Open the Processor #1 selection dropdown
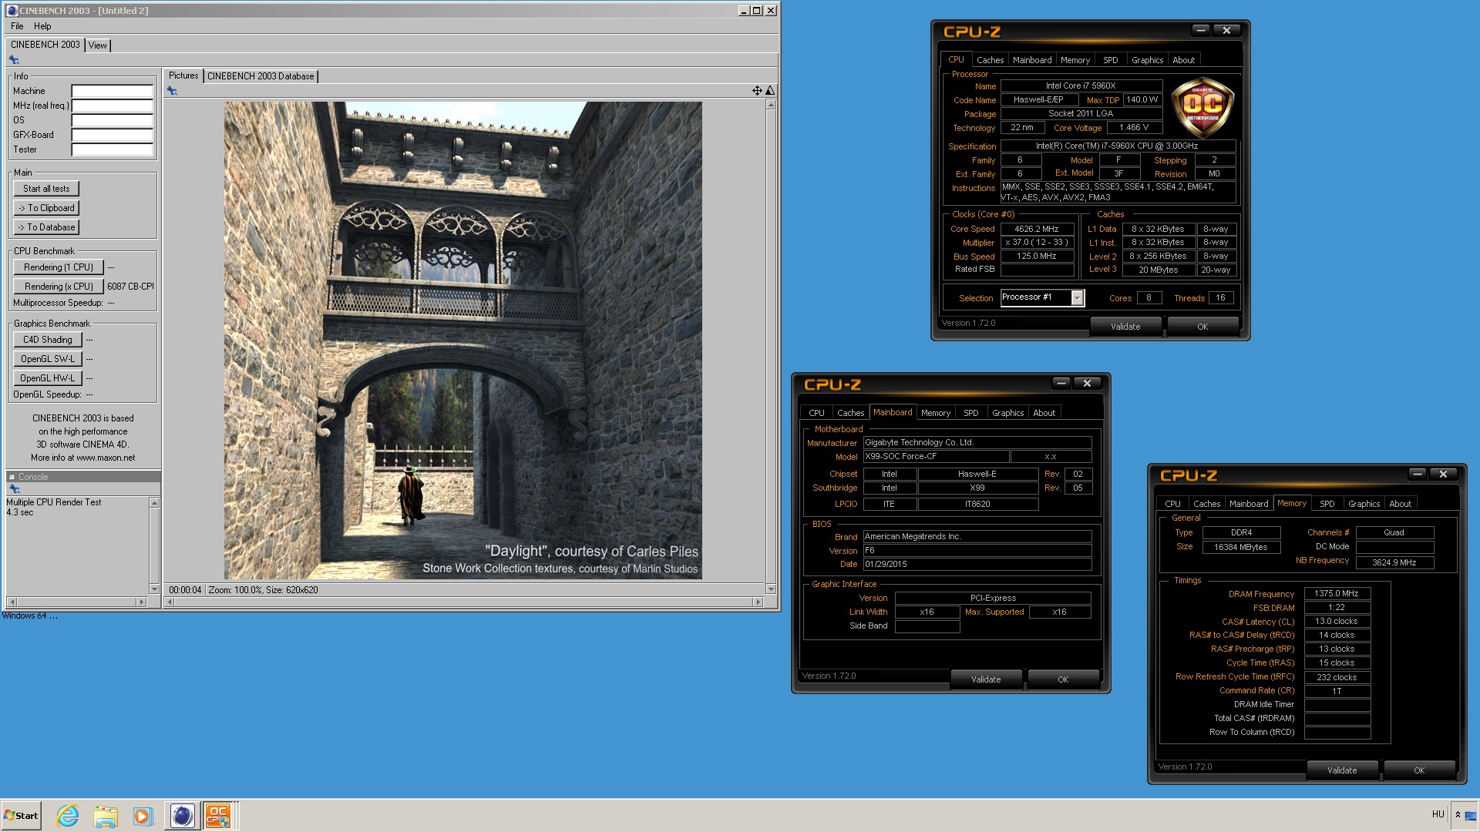Viewport: 1480px width, 832px height. 1077,298
